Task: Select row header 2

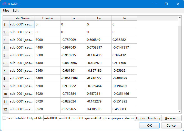Action: coord(6,32)
